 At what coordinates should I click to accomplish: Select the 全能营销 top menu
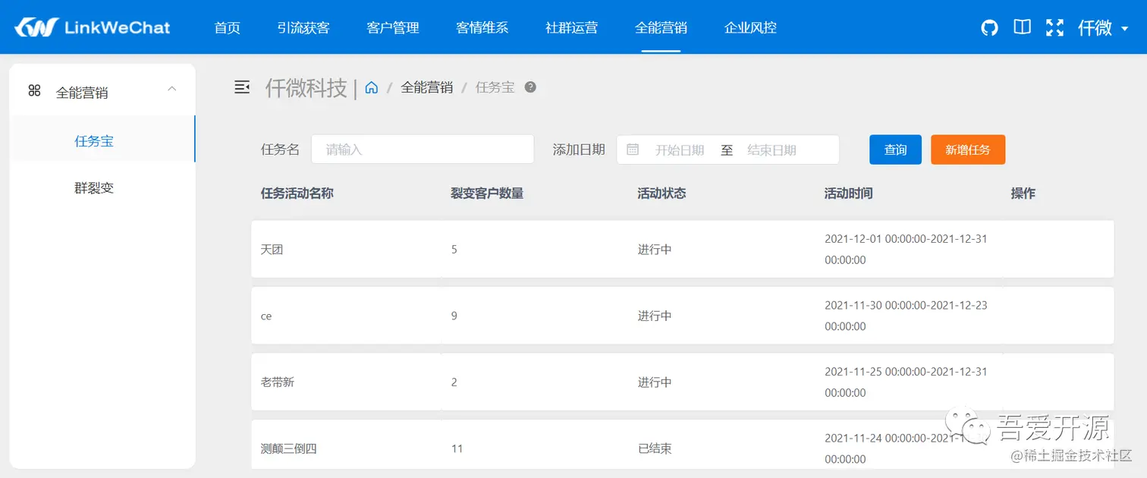661,28
